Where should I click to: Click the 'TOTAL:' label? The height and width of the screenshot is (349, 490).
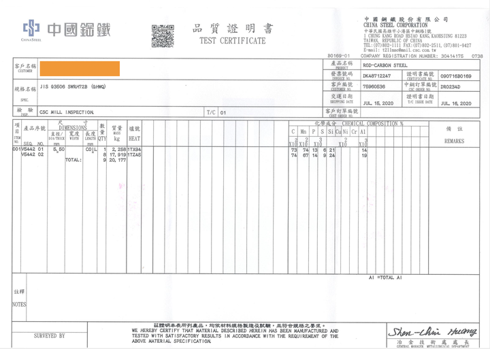click(x=73, y=160)
